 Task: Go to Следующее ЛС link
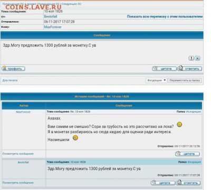pyautogui.click(x=71, y=4)
